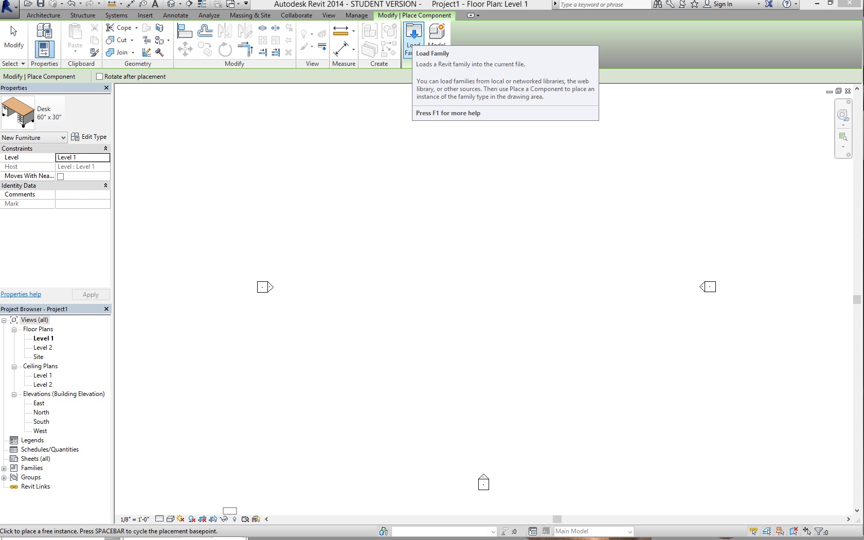Open the Manage ribbon tab
Screen dimensions: 864x540
tap(357, 15)
